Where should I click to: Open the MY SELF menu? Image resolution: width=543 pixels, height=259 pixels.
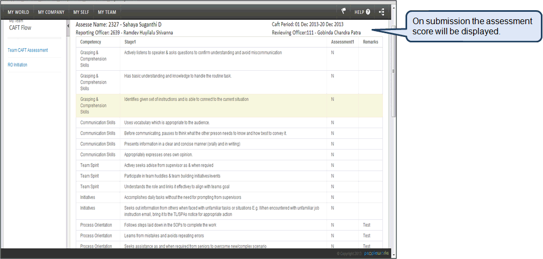pyautogui.click(x=81, y=12)
